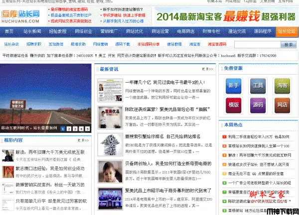This screenshot has height=215, width=299.
Task: Open 戴志康口述经验：我是如何创业成功
Action: tap(50, 169)
